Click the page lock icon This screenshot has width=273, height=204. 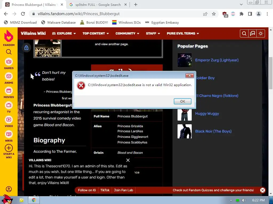pos(26,48)
